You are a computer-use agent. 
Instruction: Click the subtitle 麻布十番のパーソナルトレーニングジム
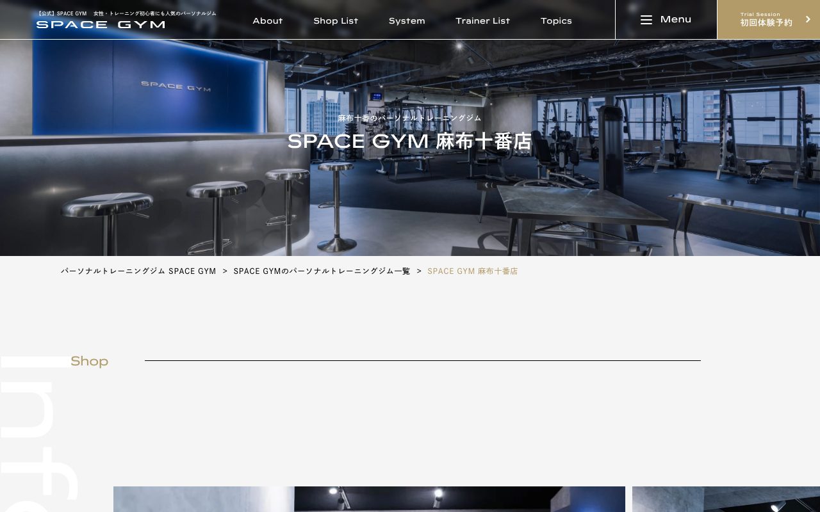click(x=409, y=118)
